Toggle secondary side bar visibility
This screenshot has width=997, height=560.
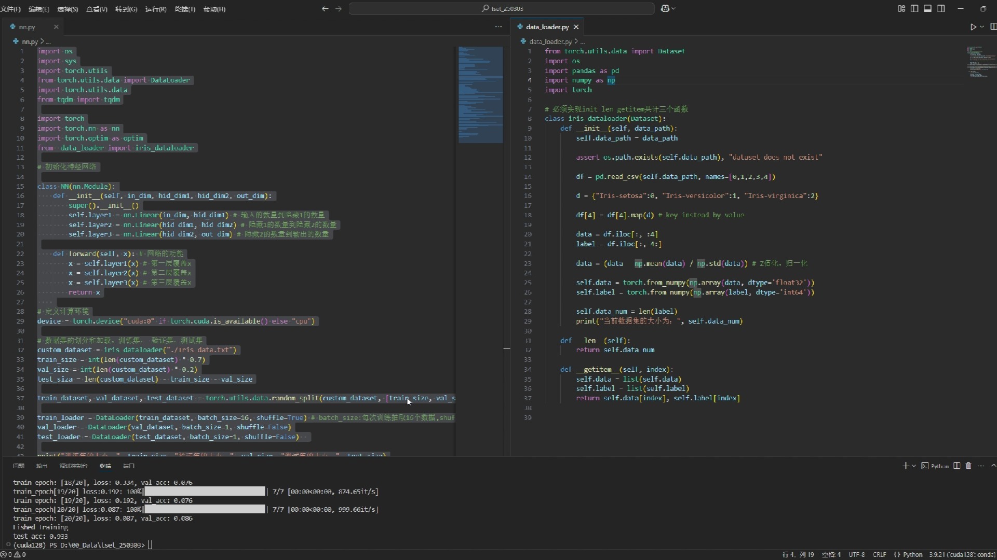pyautogui.click(x=941, y=9)
